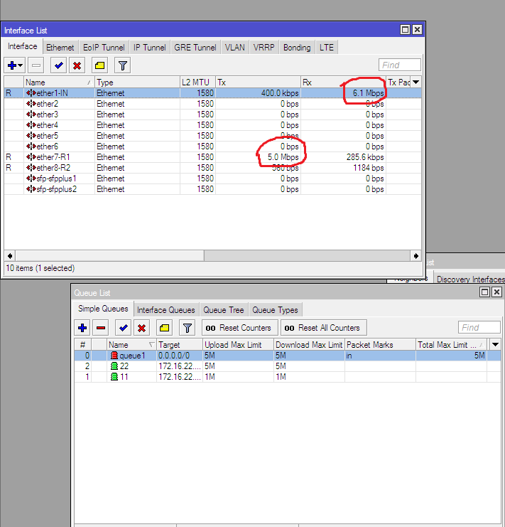
Task: Click the horizontal scrollbar left arrow
Action: click(10, 256)
